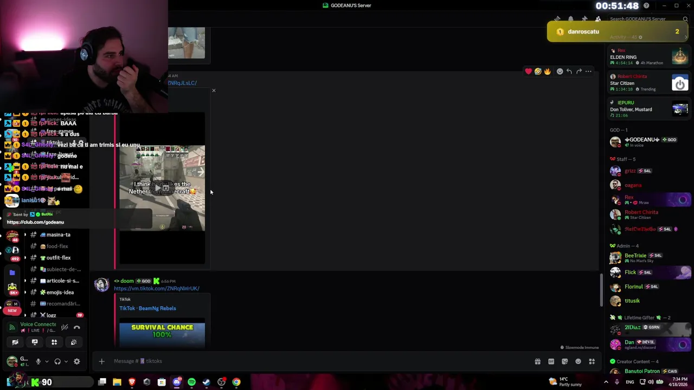Share your screen button
This screenshot has height=390, width=694.
pyautogui.click(x=35, y=342)
